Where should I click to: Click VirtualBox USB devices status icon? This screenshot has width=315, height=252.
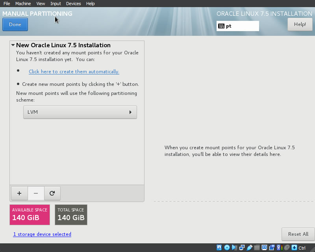click(x=250, y=247)
